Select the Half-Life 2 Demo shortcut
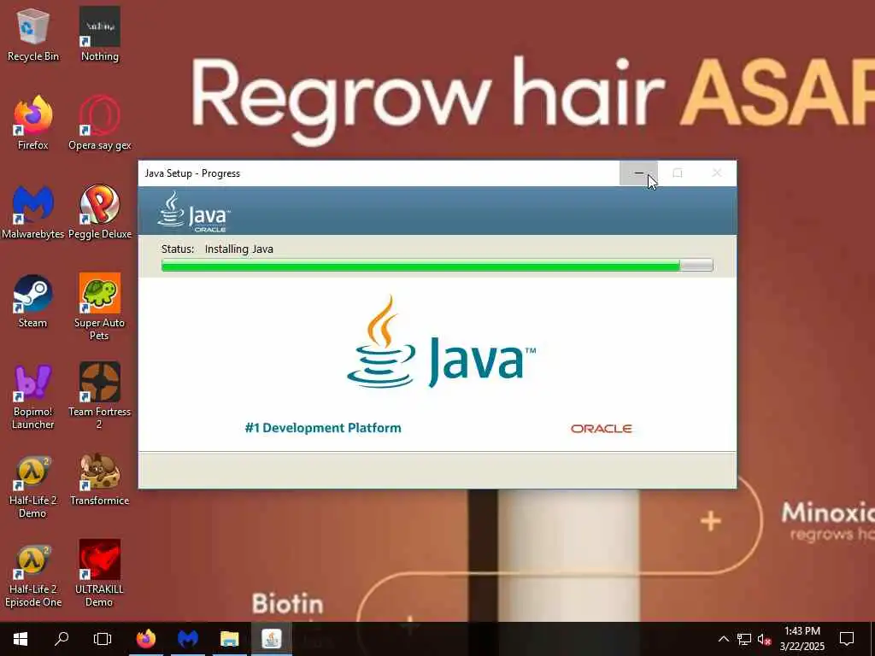 33,485
